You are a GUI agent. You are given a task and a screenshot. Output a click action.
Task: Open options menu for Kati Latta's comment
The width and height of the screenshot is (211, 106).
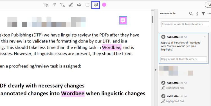[x=205, y=37]
